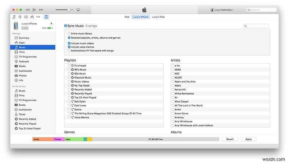This screenshot has height=163, width=289.
Task: Click the 37.90 GB Free storage label
Action: pos(156,139)
